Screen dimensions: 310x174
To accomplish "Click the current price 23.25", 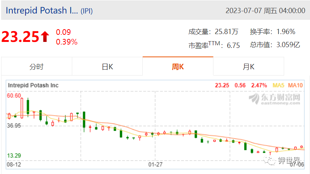I will [x=20, y=37].
